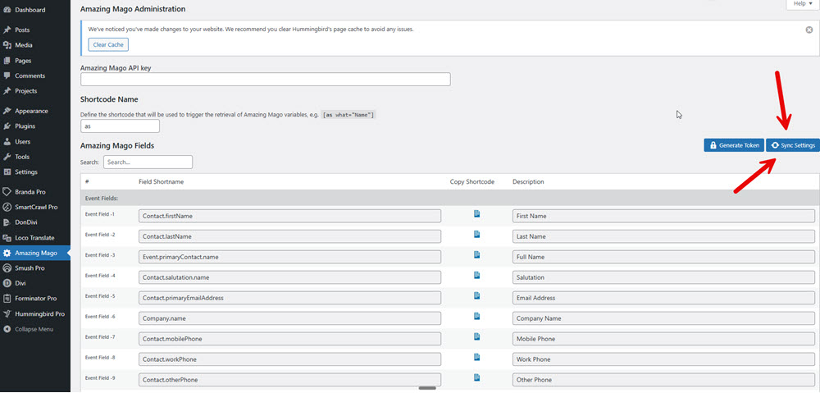Click the Shortcode Name input containing 'as'

pos(120,126)
